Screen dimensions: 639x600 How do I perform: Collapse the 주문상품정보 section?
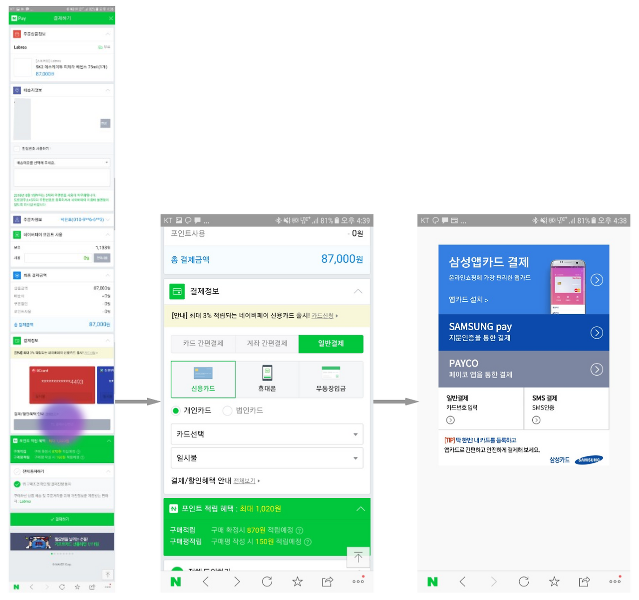tap(107, 34)
